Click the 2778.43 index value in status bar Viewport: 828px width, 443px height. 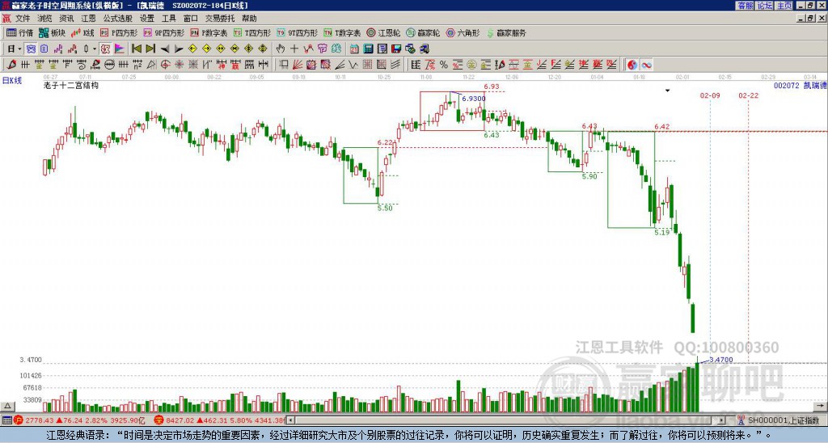[40, 420]
